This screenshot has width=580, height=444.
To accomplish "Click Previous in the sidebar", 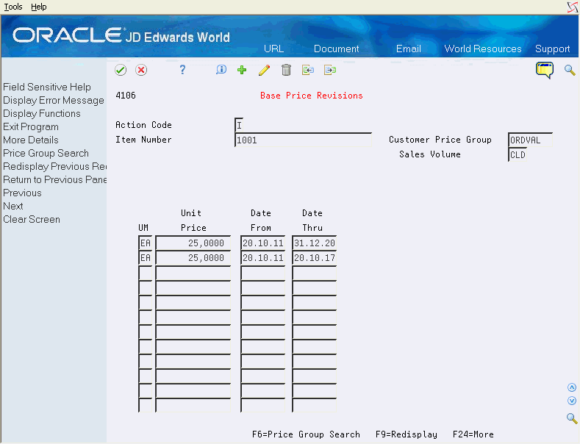I will pos(22,193).
